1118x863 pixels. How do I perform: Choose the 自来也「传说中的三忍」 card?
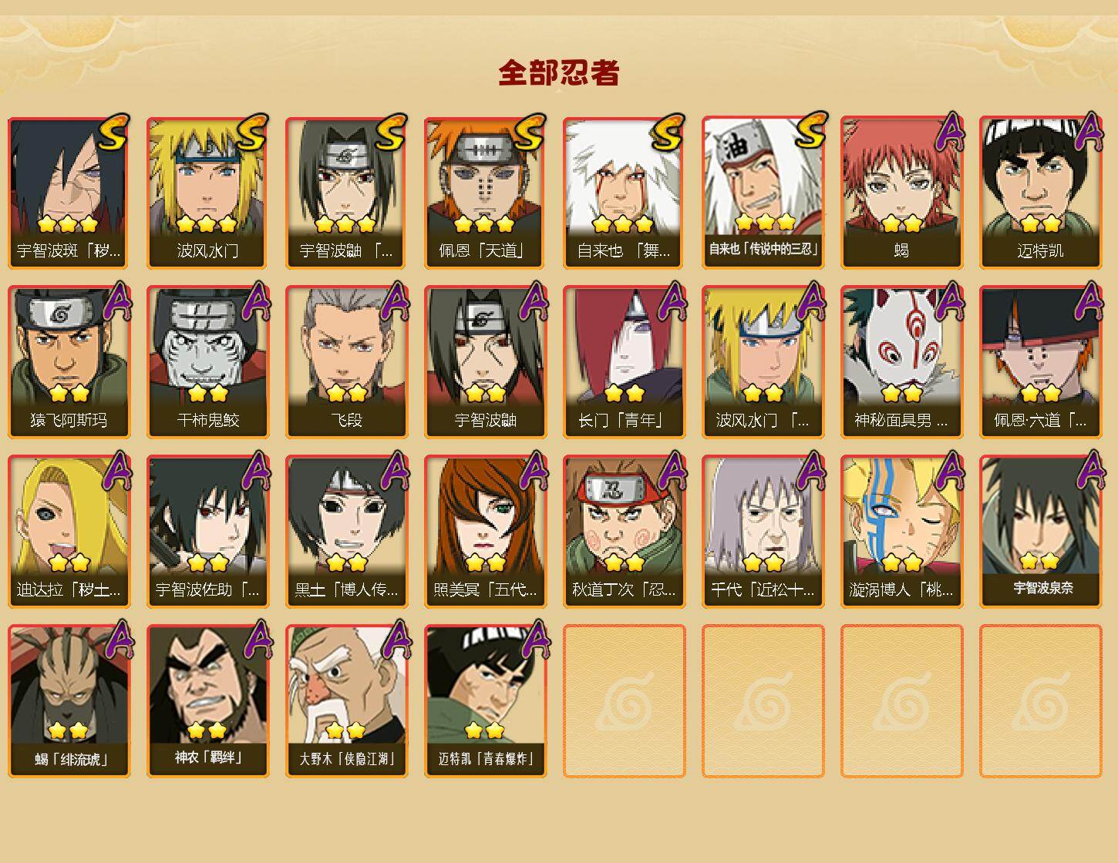[x=763, y=193]
